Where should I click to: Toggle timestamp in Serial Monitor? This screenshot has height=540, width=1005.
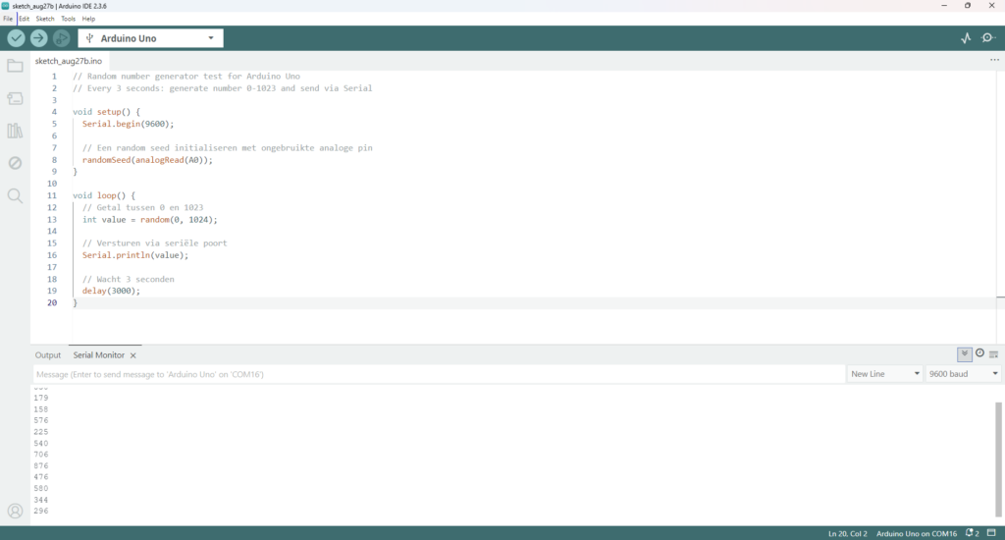[x=979, y=353]
